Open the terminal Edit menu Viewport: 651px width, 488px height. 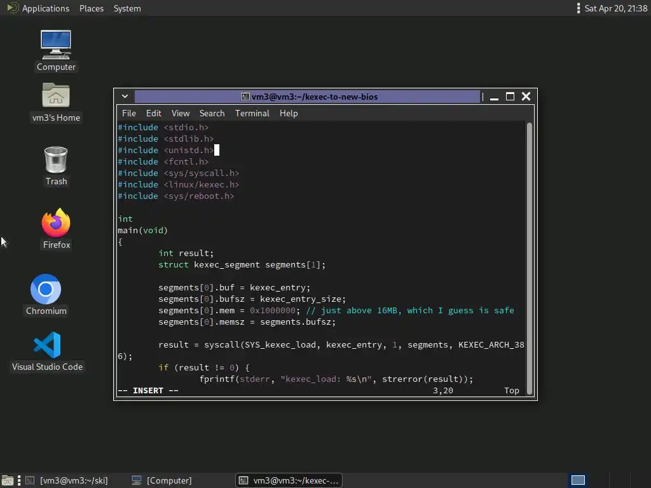153,113
